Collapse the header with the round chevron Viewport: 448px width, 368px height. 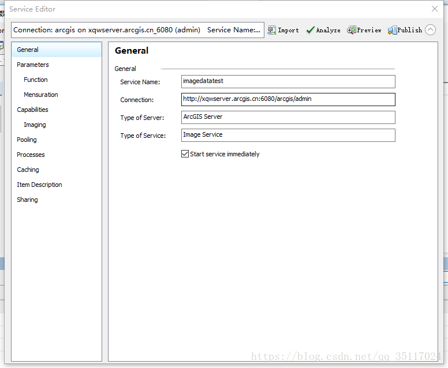430,29
